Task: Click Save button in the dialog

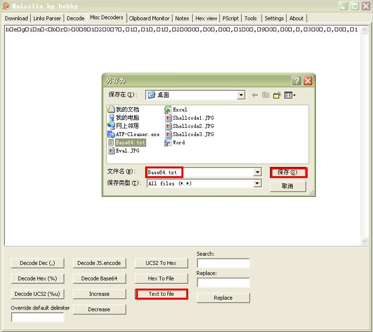Action: [288, 172]
